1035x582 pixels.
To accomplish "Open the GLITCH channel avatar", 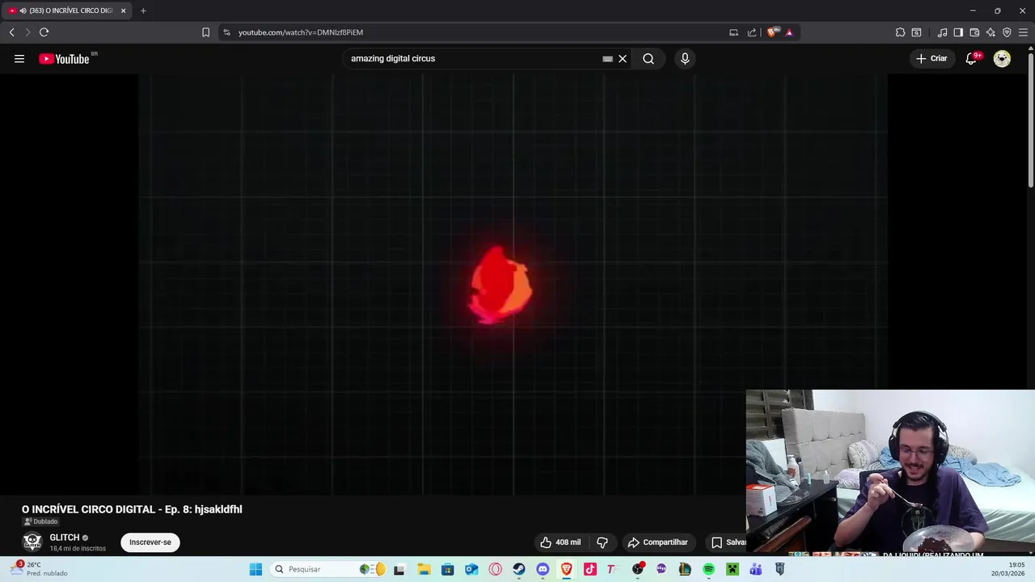I will tap(32, 542).
